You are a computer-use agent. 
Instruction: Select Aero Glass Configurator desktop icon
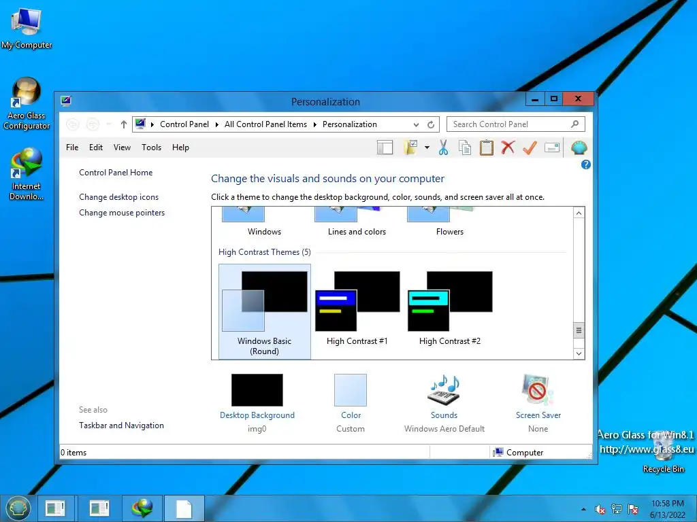(x=27, y=104)
